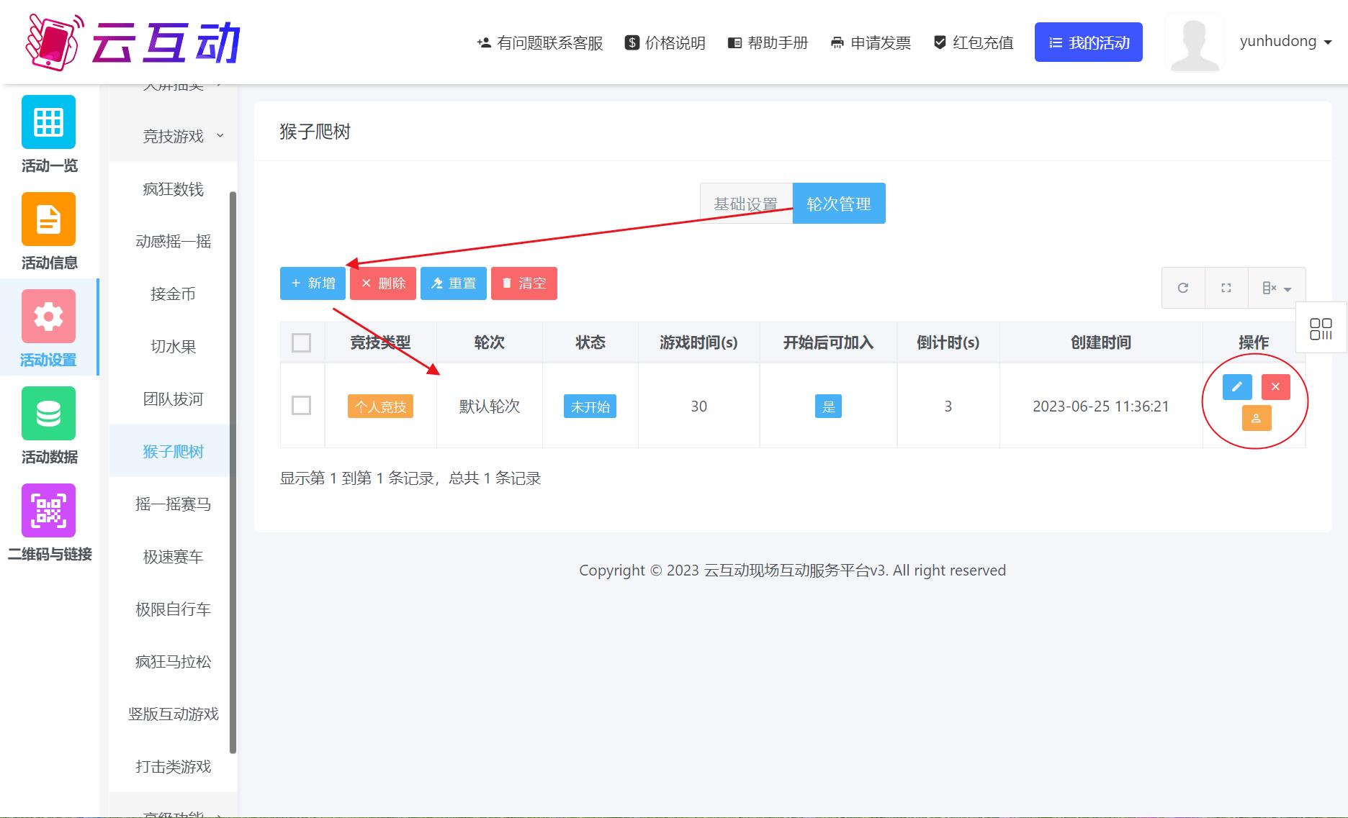This screenshot has height=818, width=1348.
Task: Switch to the 基础设置 tab
Action: pyautogui.click(x=746, y=204)
